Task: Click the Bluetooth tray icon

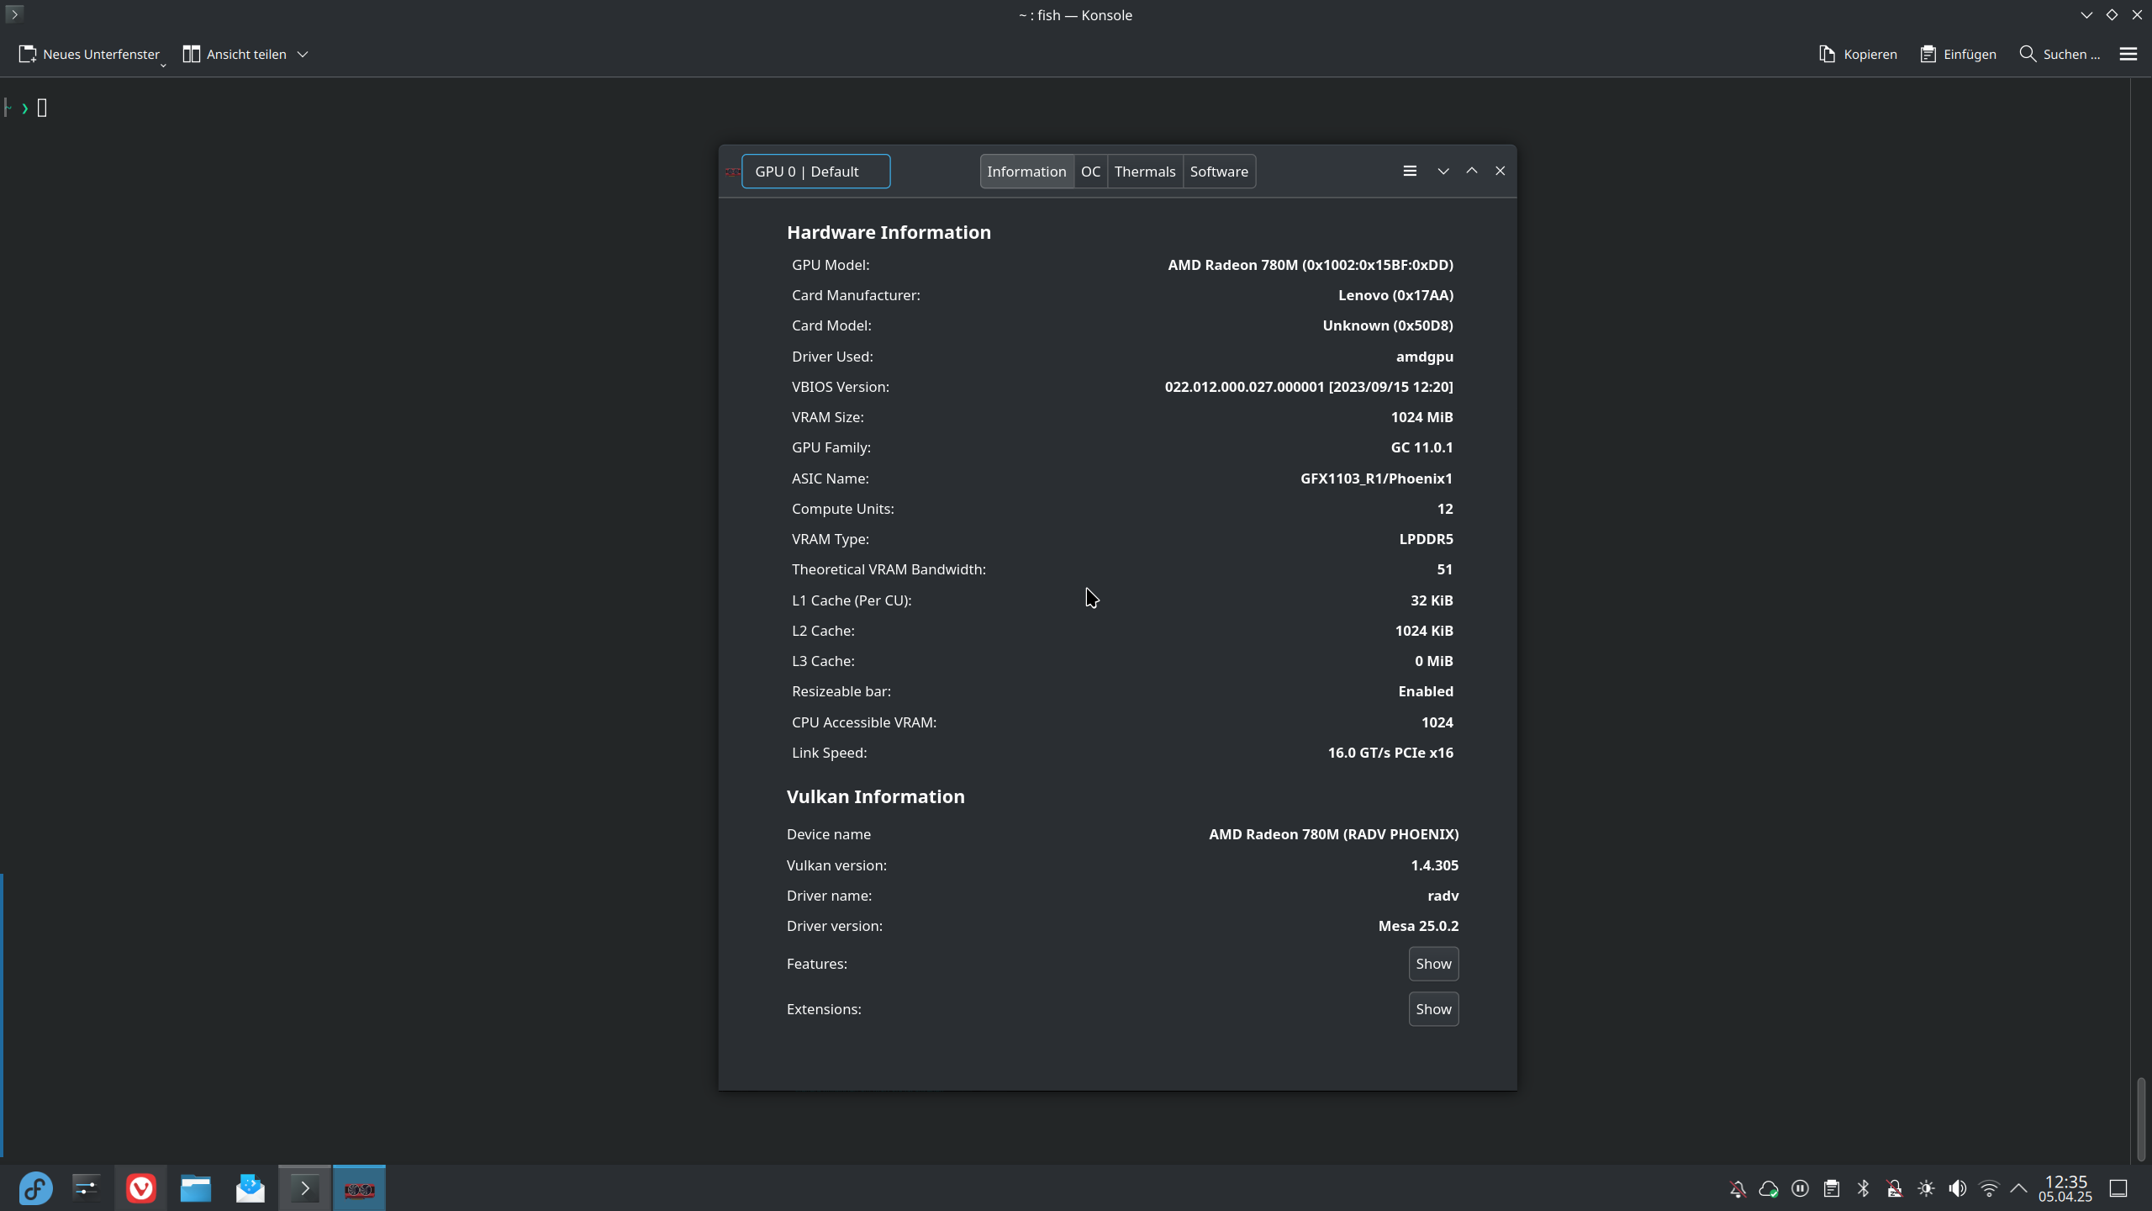Action: click(x=1863, y=1188)
